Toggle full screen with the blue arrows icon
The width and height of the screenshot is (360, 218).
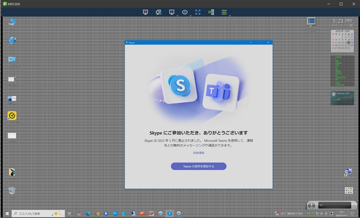[198, 12]
